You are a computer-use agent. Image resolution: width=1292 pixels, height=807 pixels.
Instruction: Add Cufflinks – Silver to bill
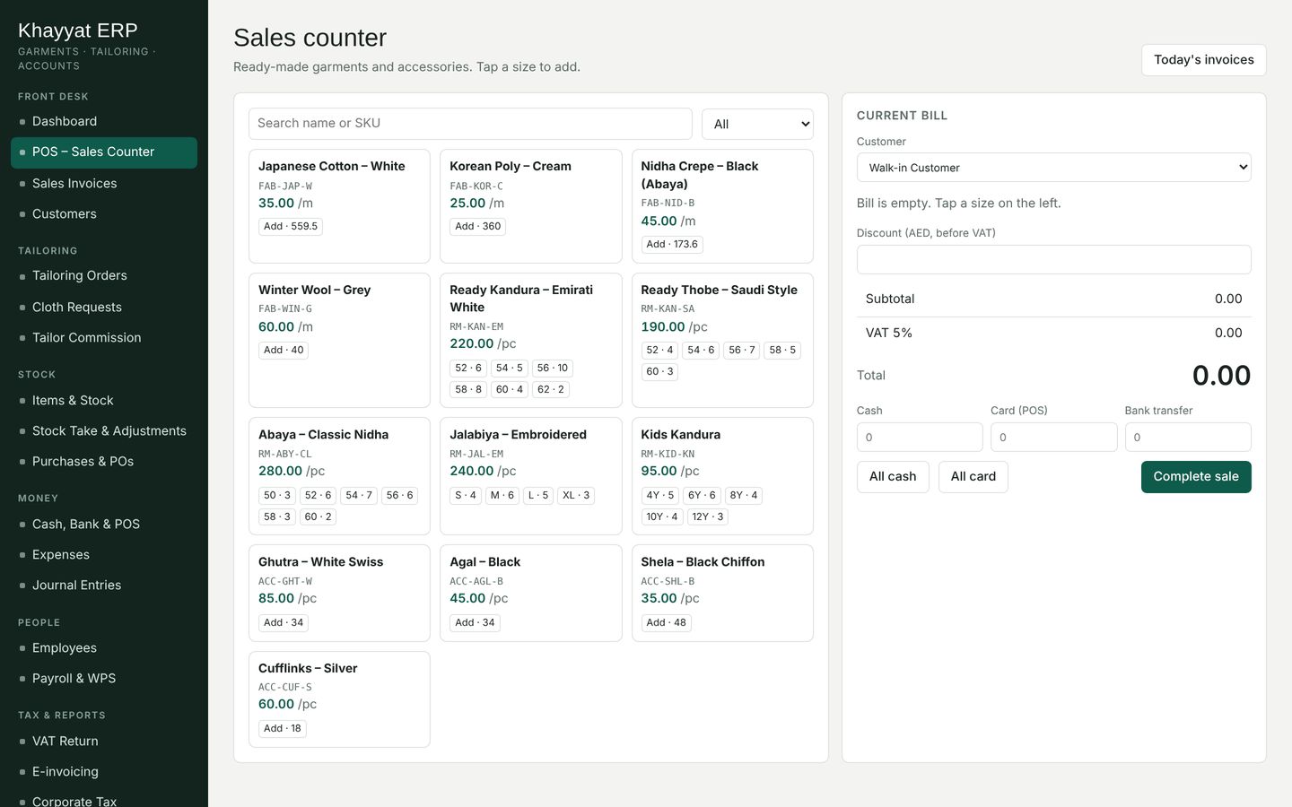(x=283, y=729)
